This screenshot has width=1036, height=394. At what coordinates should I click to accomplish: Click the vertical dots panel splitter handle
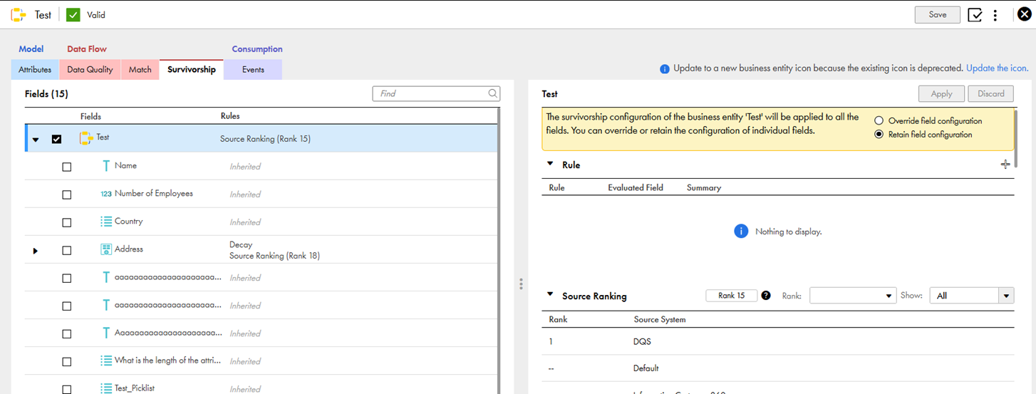[522, 284]
